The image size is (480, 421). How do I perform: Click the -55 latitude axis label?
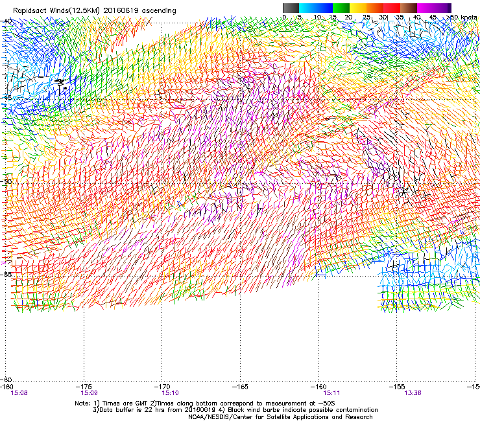click(6, 275)
